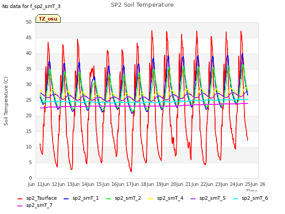Screen dimensions: 285x214
Task: Click the 45 y-axis tick label
Action: [x=28, y=37]
